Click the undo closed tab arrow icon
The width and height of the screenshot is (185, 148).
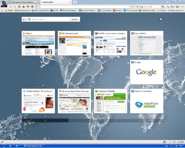pos(28,7)
